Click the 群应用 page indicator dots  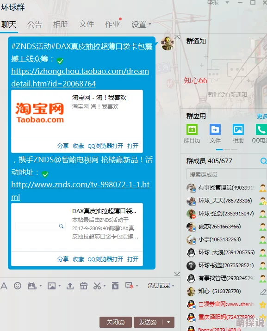point(227,149)
